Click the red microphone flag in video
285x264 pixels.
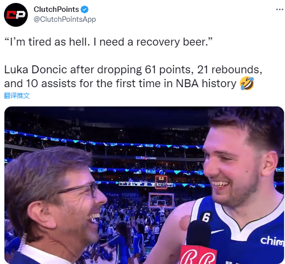coord(198,255)
